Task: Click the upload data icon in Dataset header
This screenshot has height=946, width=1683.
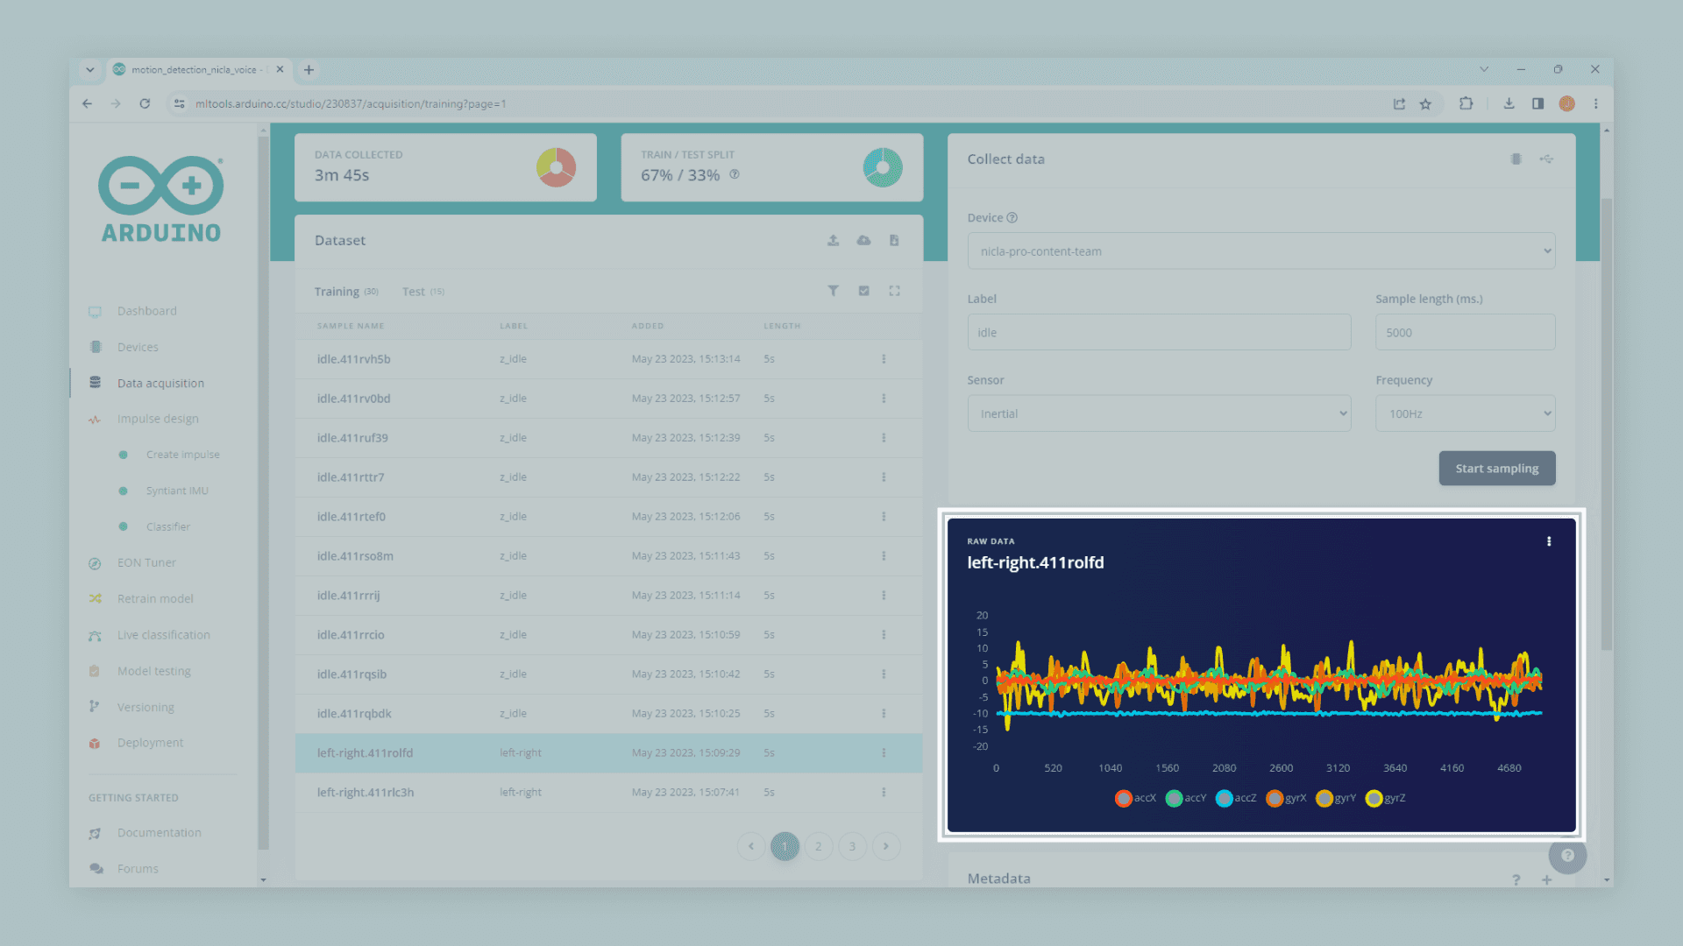Action: pos(833,240)
